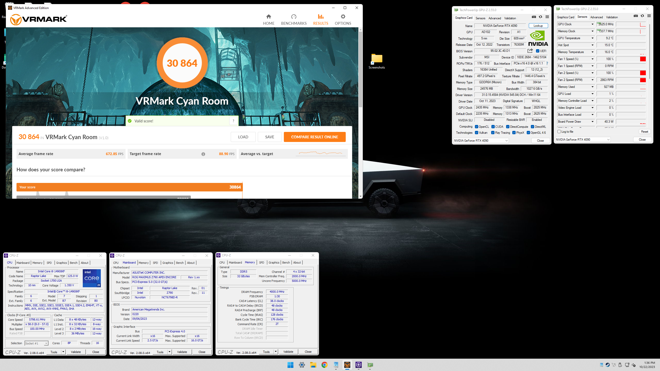Click the GPU-Z Sensors list scrollbar

[x=650, y=52]
